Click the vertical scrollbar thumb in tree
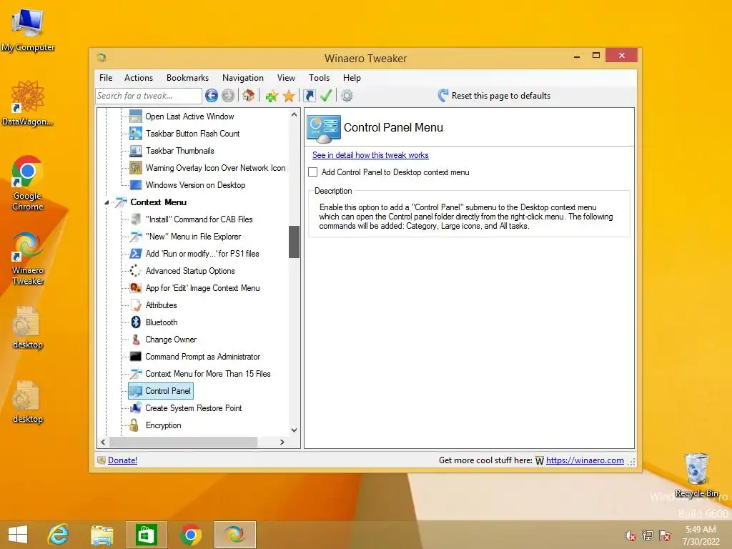The image size is (732, 549). tap(294, 242)
